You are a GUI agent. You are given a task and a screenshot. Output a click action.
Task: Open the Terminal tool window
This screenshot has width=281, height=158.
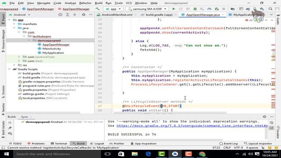59,144
